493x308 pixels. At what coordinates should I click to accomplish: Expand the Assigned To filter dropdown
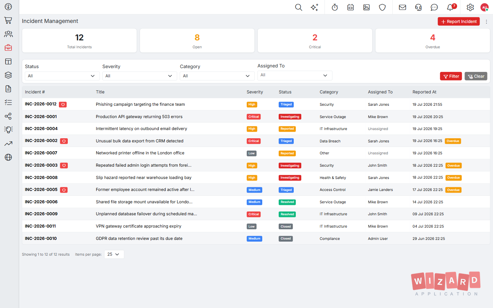(295, 75)
